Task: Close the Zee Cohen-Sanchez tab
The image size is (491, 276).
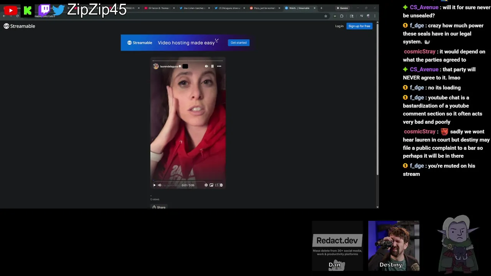Action: click(209, 8)
